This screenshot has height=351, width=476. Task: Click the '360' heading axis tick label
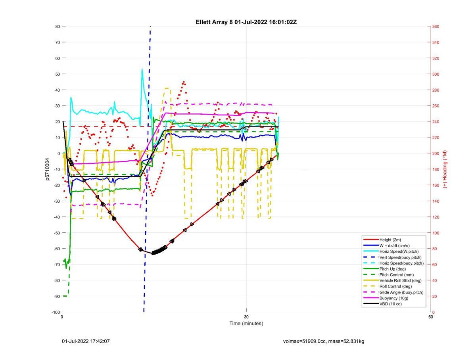(x=436, y=27)
